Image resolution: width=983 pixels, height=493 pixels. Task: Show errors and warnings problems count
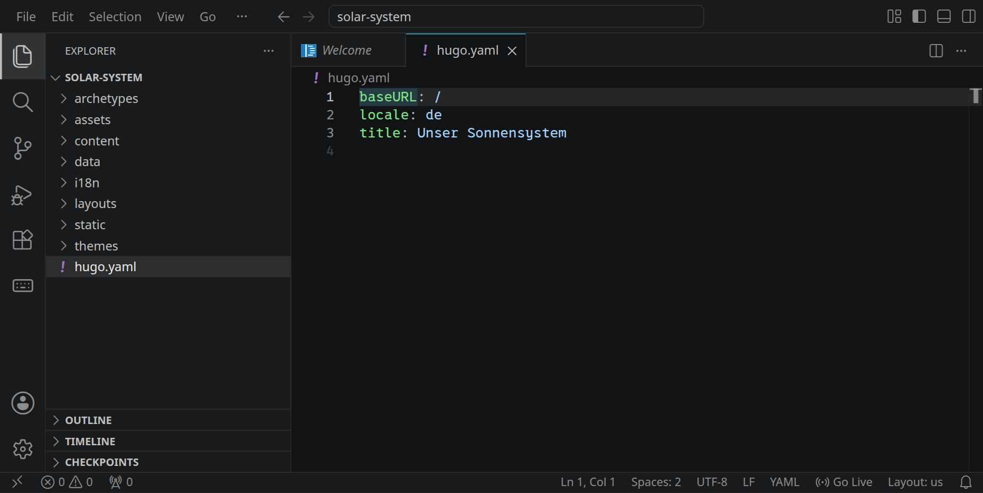coord(67,482)
